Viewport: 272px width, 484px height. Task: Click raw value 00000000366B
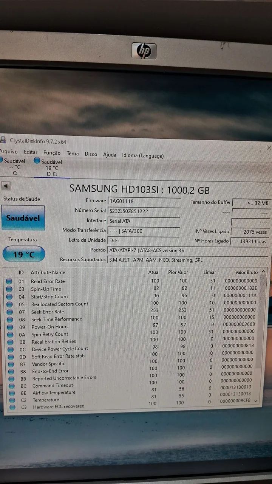tap(239, 324)
